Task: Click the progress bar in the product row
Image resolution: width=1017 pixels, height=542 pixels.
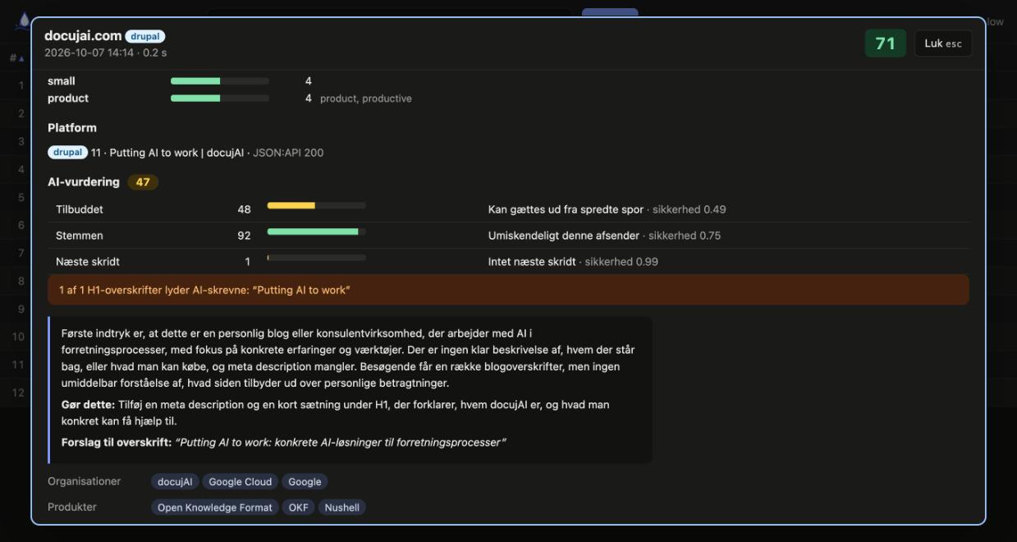Action: 220,99
